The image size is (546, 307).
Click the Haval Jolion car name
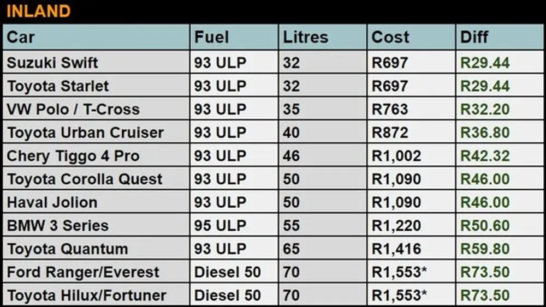tap(52, 202)
